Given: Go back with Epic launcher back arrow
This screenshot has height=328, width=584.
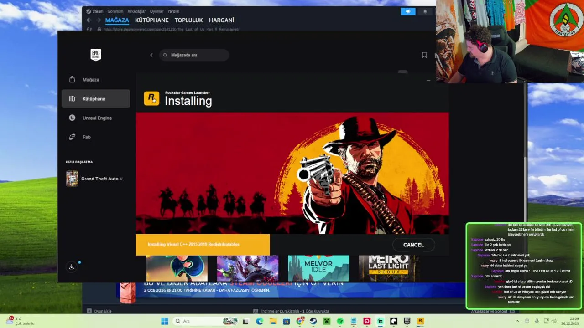Looking at the screenshot, I should (151, 55).
